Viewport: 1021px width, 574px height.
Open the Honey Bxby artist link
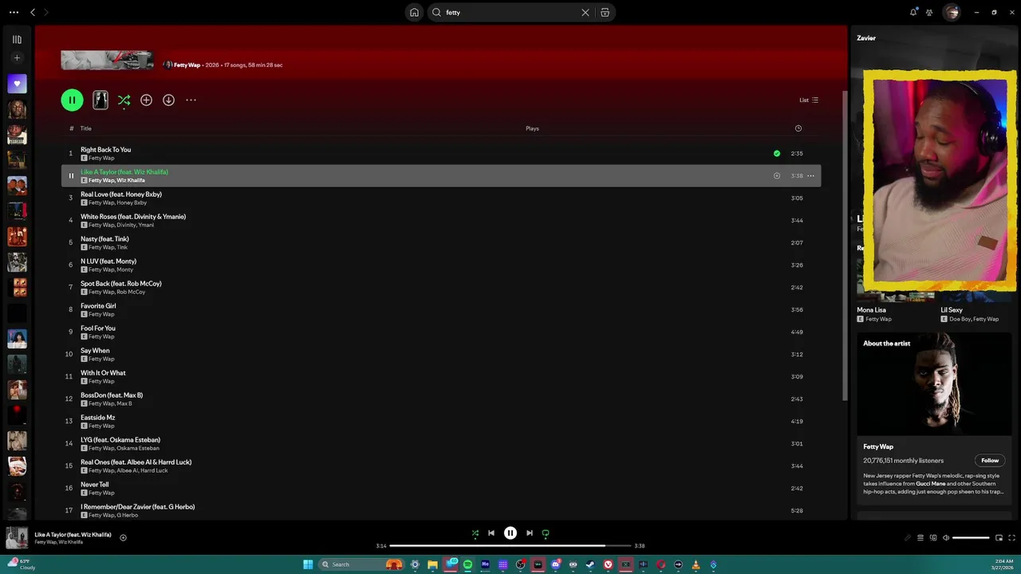tap(132, 202)
